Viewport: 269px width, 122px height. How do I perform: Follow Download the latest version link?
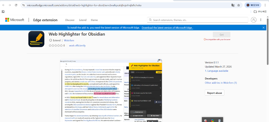coord(167,28)
